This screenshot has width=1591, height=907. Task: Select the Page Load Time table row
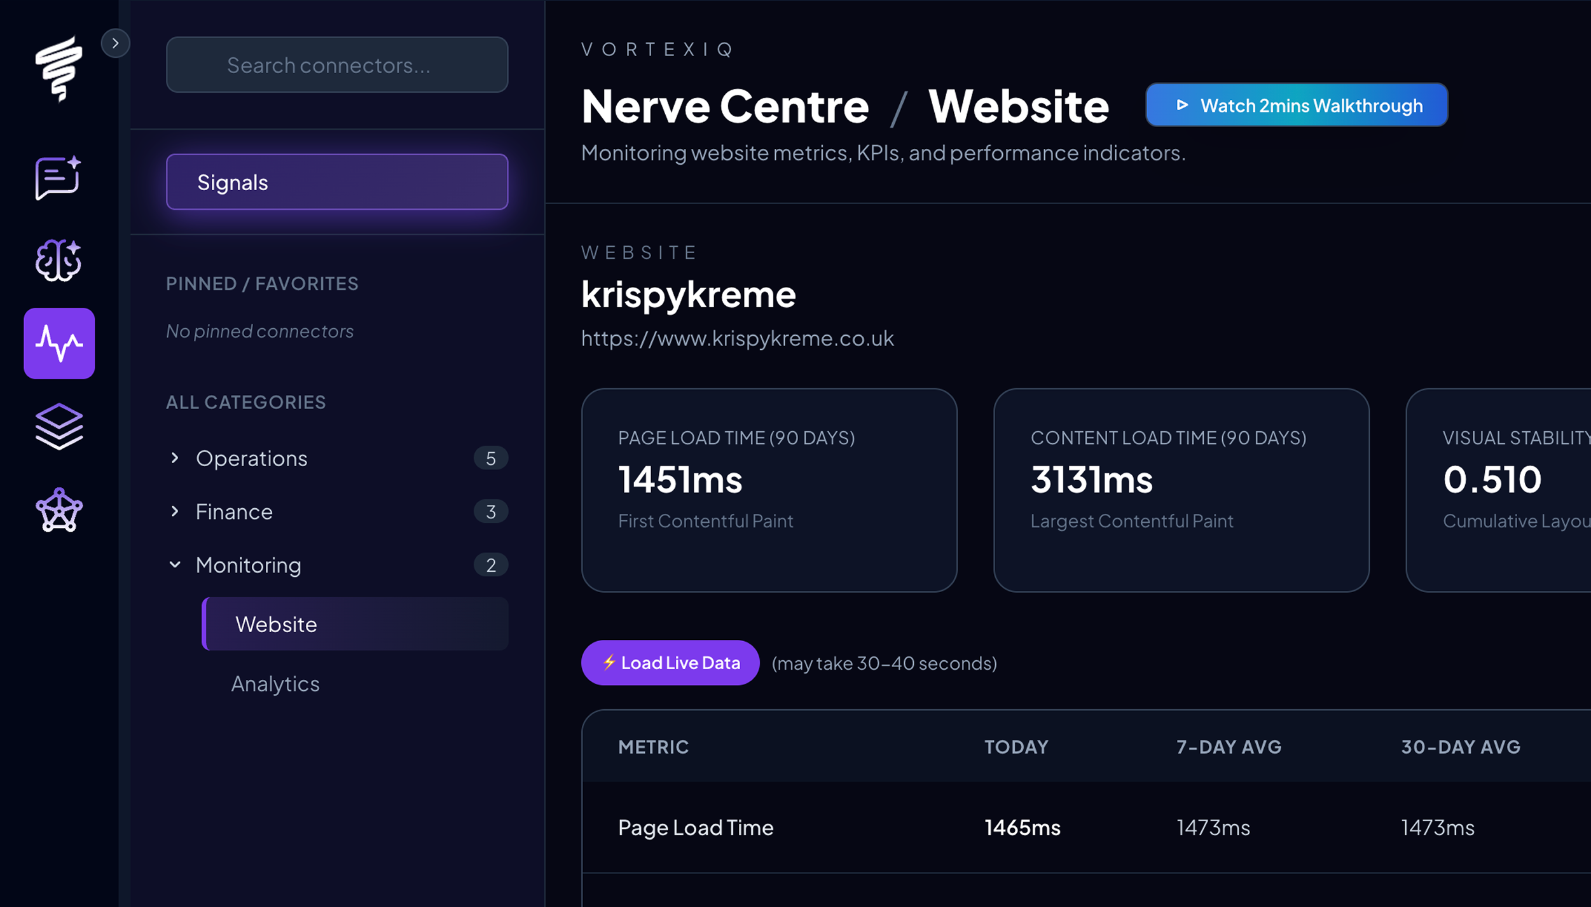(696, 827)
